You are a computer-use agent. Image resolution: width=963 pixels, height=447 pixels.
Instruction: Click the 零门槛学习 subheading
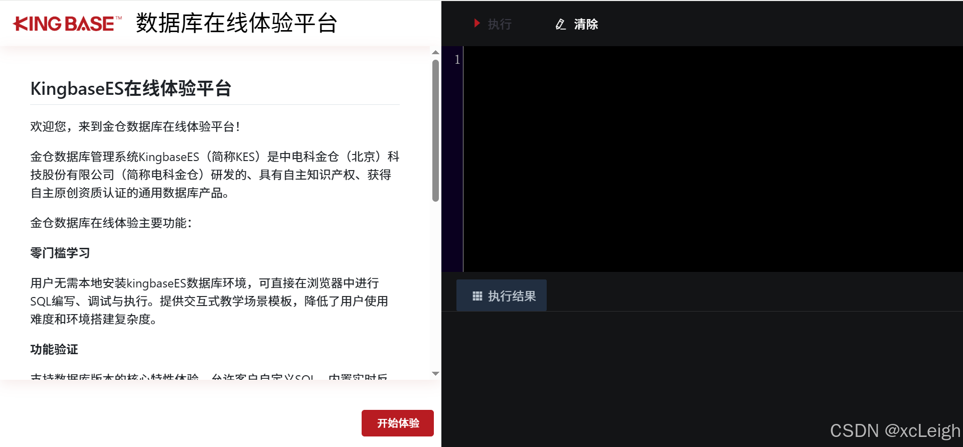[x=60, y=253]
